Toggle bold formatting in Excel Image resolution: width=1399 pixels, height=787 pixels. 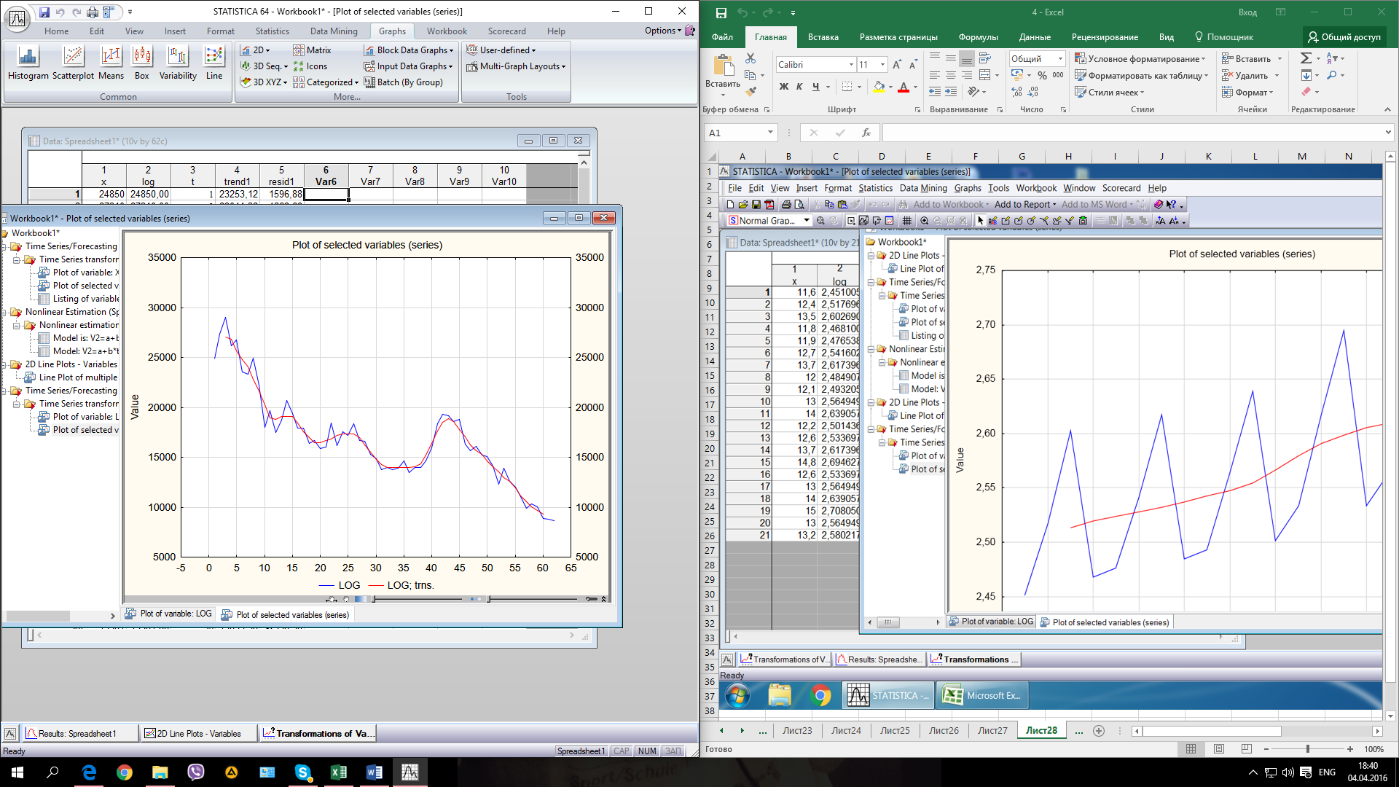(783, 87)
